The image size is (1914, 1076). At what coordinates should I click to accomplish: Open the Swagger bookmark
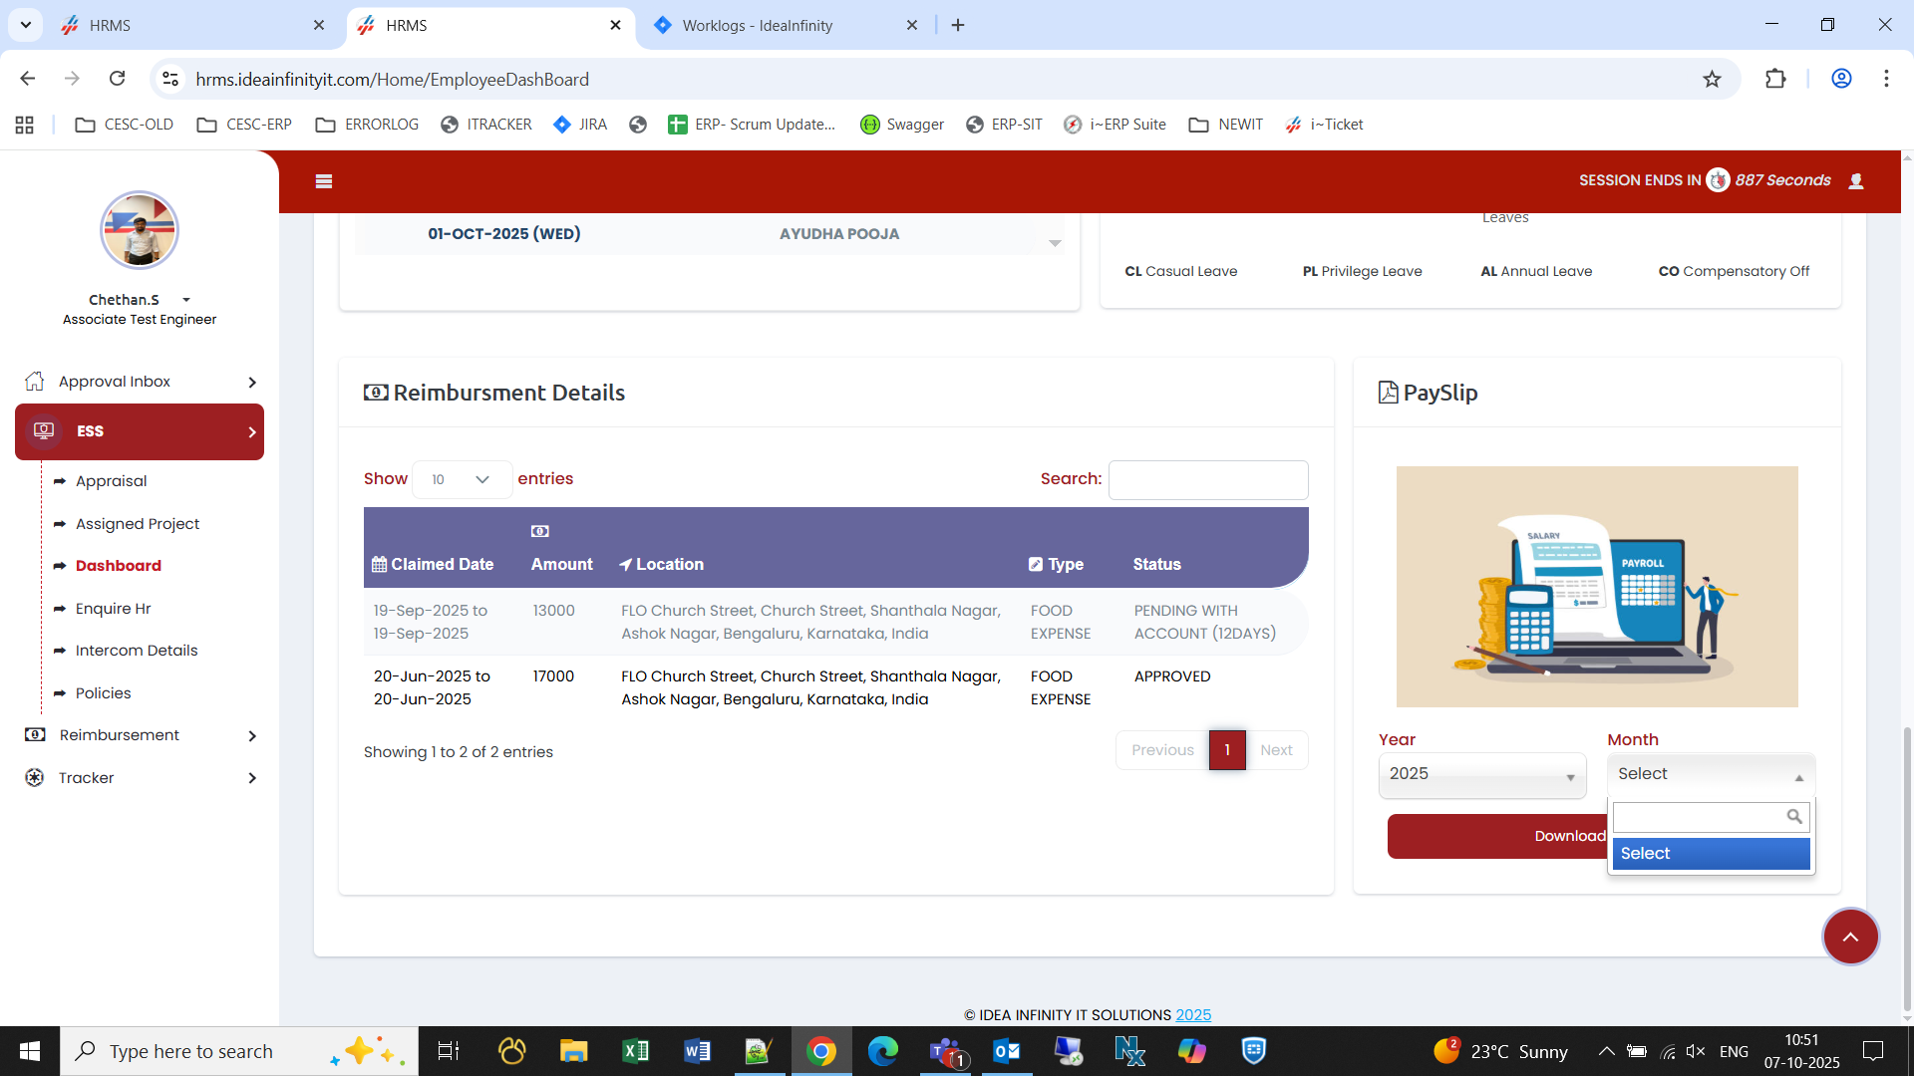pyautogui.click(x=902, y=125)
